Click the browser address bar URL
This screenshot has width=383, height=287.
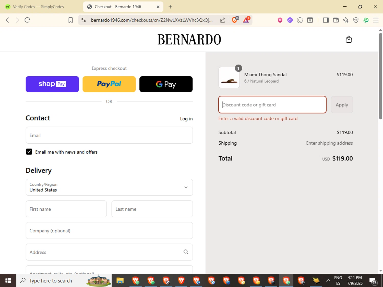click(x=152, y=20)
